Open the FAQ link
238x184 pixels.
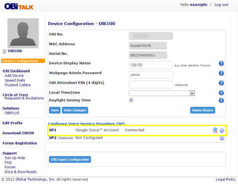tap(8, 163)
